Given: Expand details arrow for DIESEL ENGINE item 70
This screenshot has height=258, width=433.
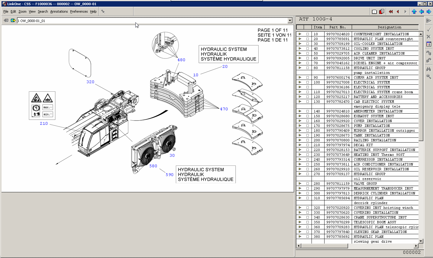Looking at the screenshot, I should point(300,63).
